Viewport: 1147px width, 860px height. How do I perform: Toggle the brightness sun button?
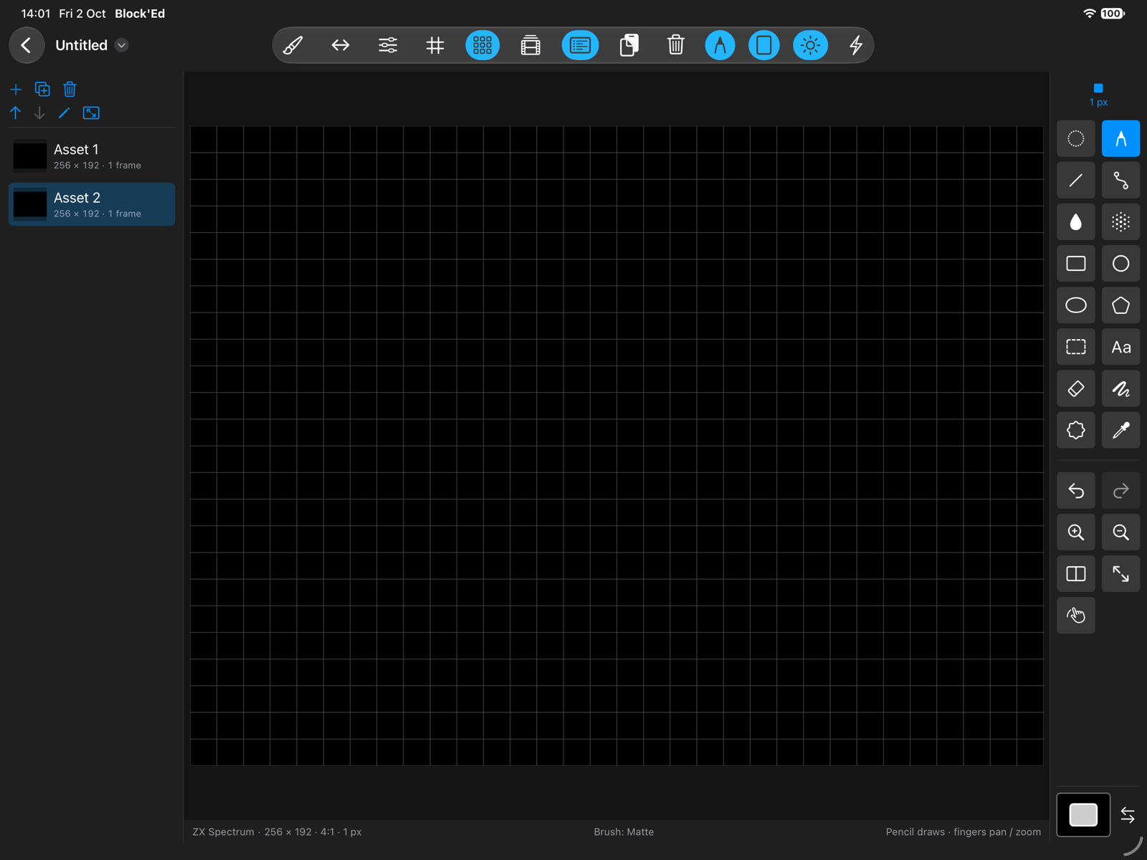click(810, 45)
